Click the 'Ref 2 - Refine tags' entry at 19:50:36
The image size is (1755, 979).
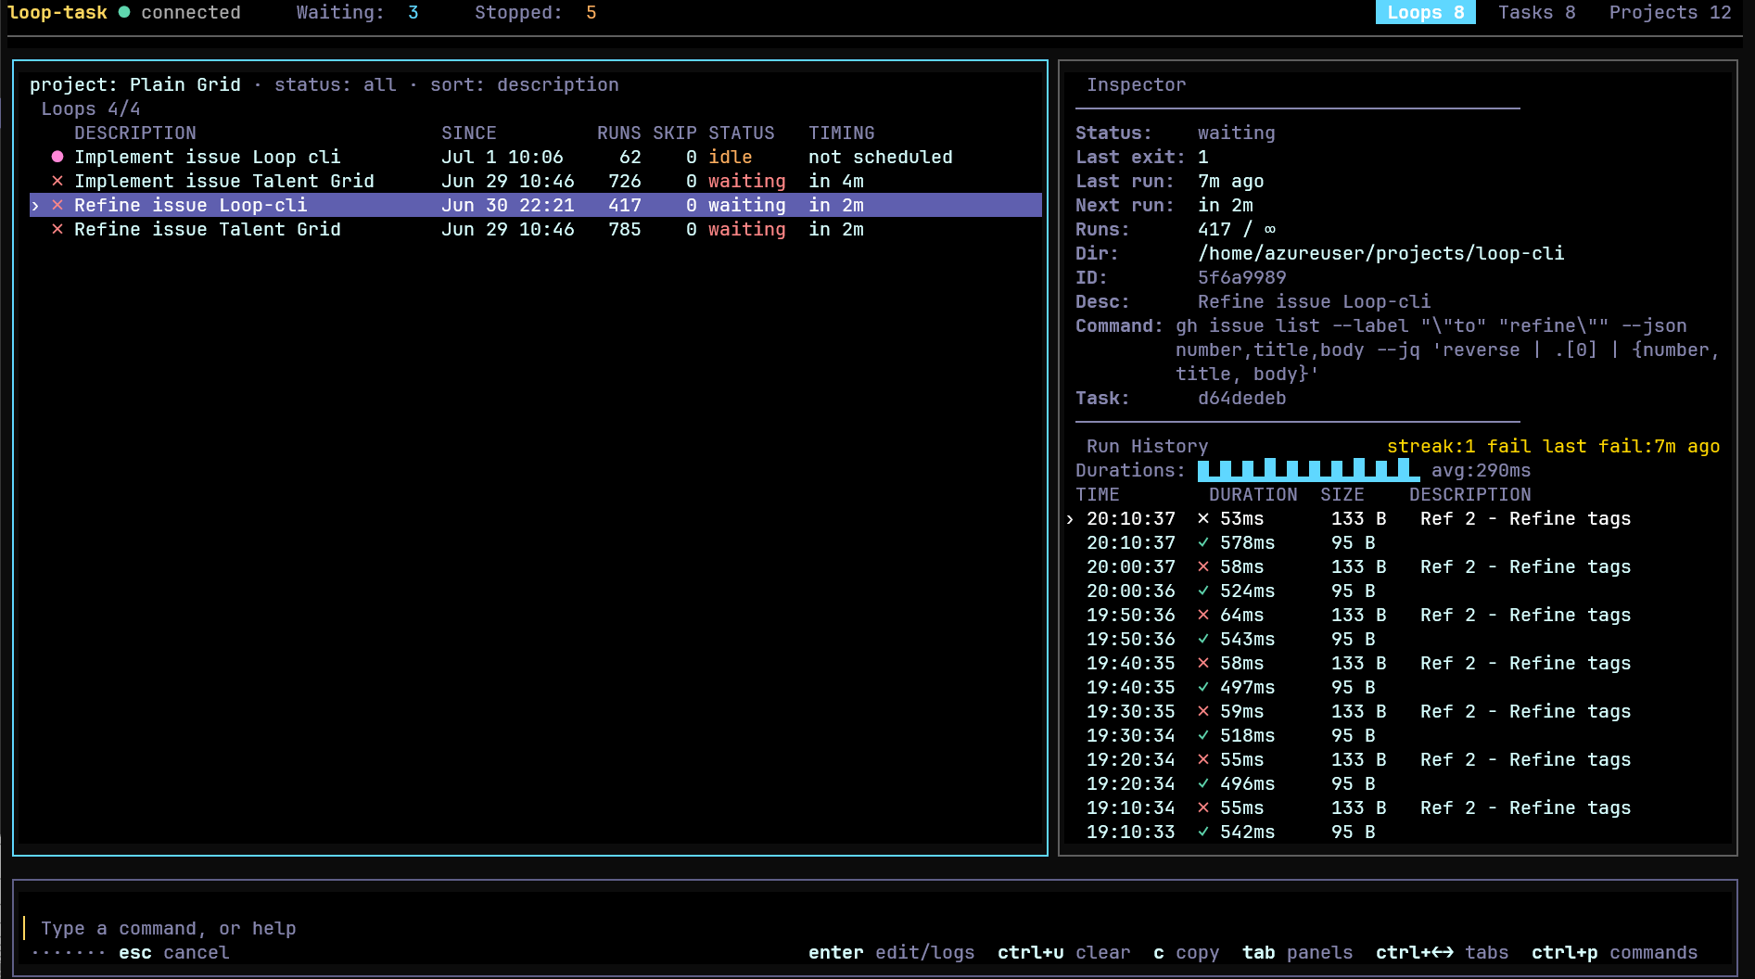tap(1525, 615)
